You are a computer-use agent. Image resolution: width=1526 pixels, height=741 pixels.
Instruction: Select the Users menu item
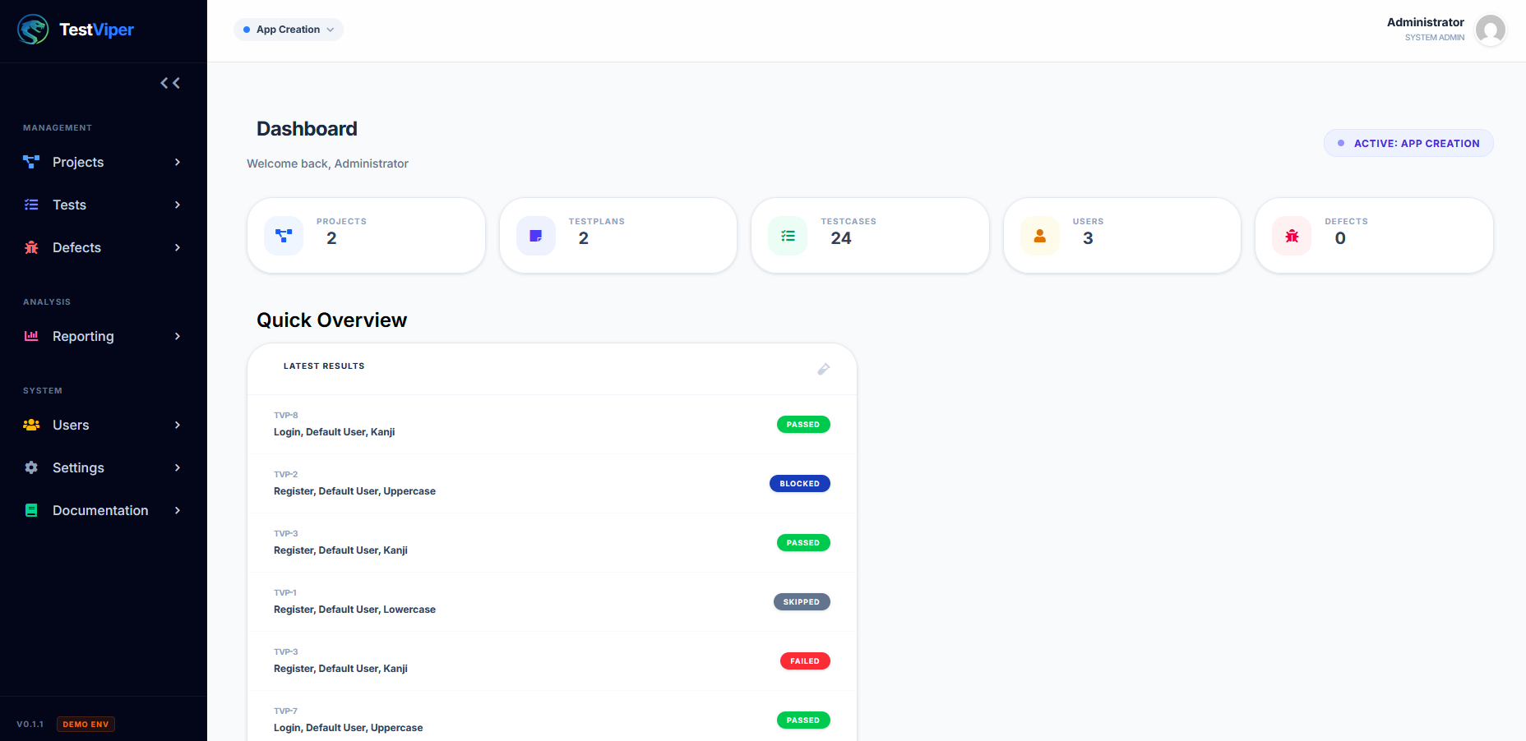71,425
